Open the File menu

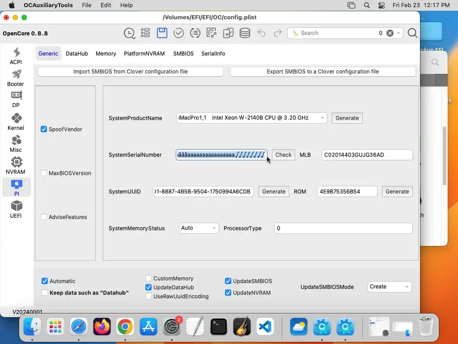[x=86, y=5]
